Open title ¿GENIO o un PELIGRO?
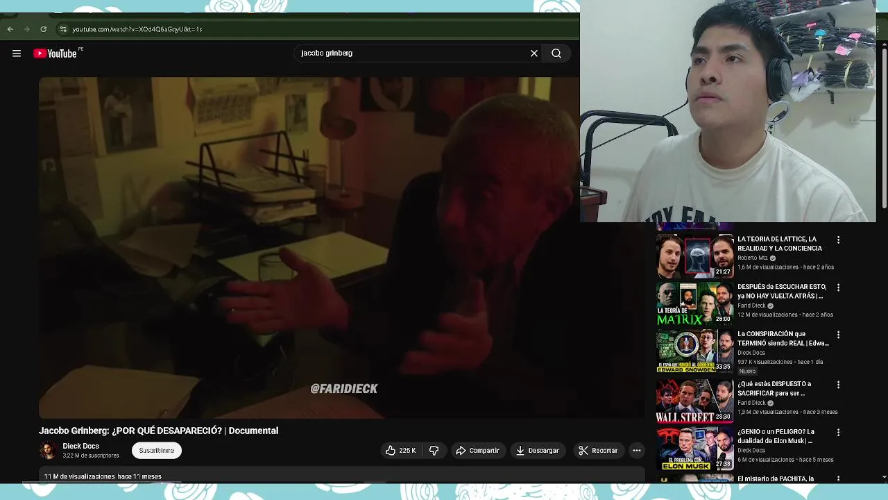 pos(776,436)
